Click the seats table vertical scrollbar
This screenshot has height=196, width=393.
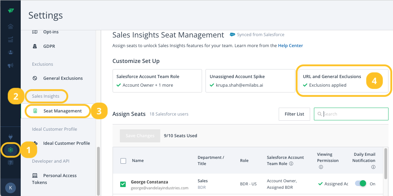pyautogui.click(x=385, y=164)
